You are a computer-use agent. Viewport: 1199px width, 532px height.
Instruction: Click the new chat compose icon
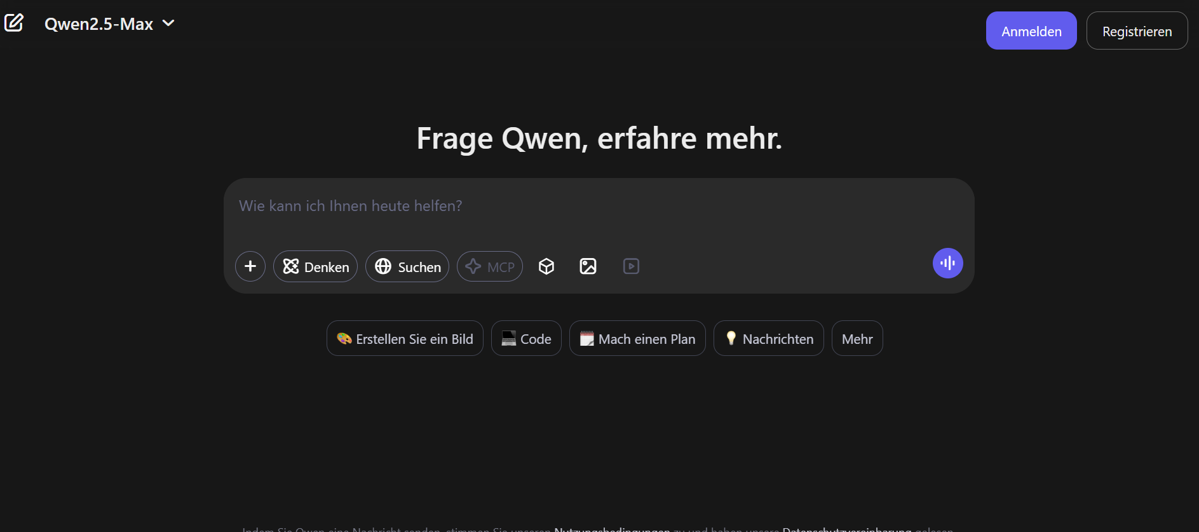tap(14, 23)
